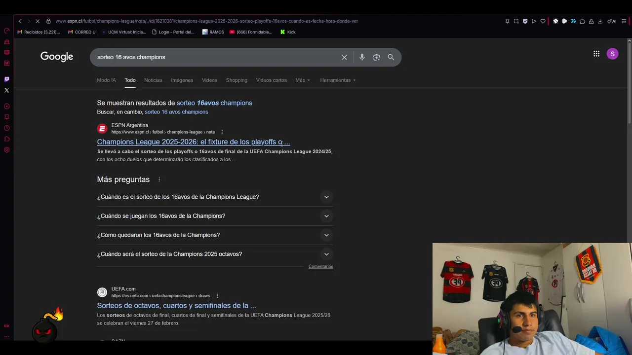Switch to the Videos cortos tab
This screenshot has width=632, height=355.
271,80
